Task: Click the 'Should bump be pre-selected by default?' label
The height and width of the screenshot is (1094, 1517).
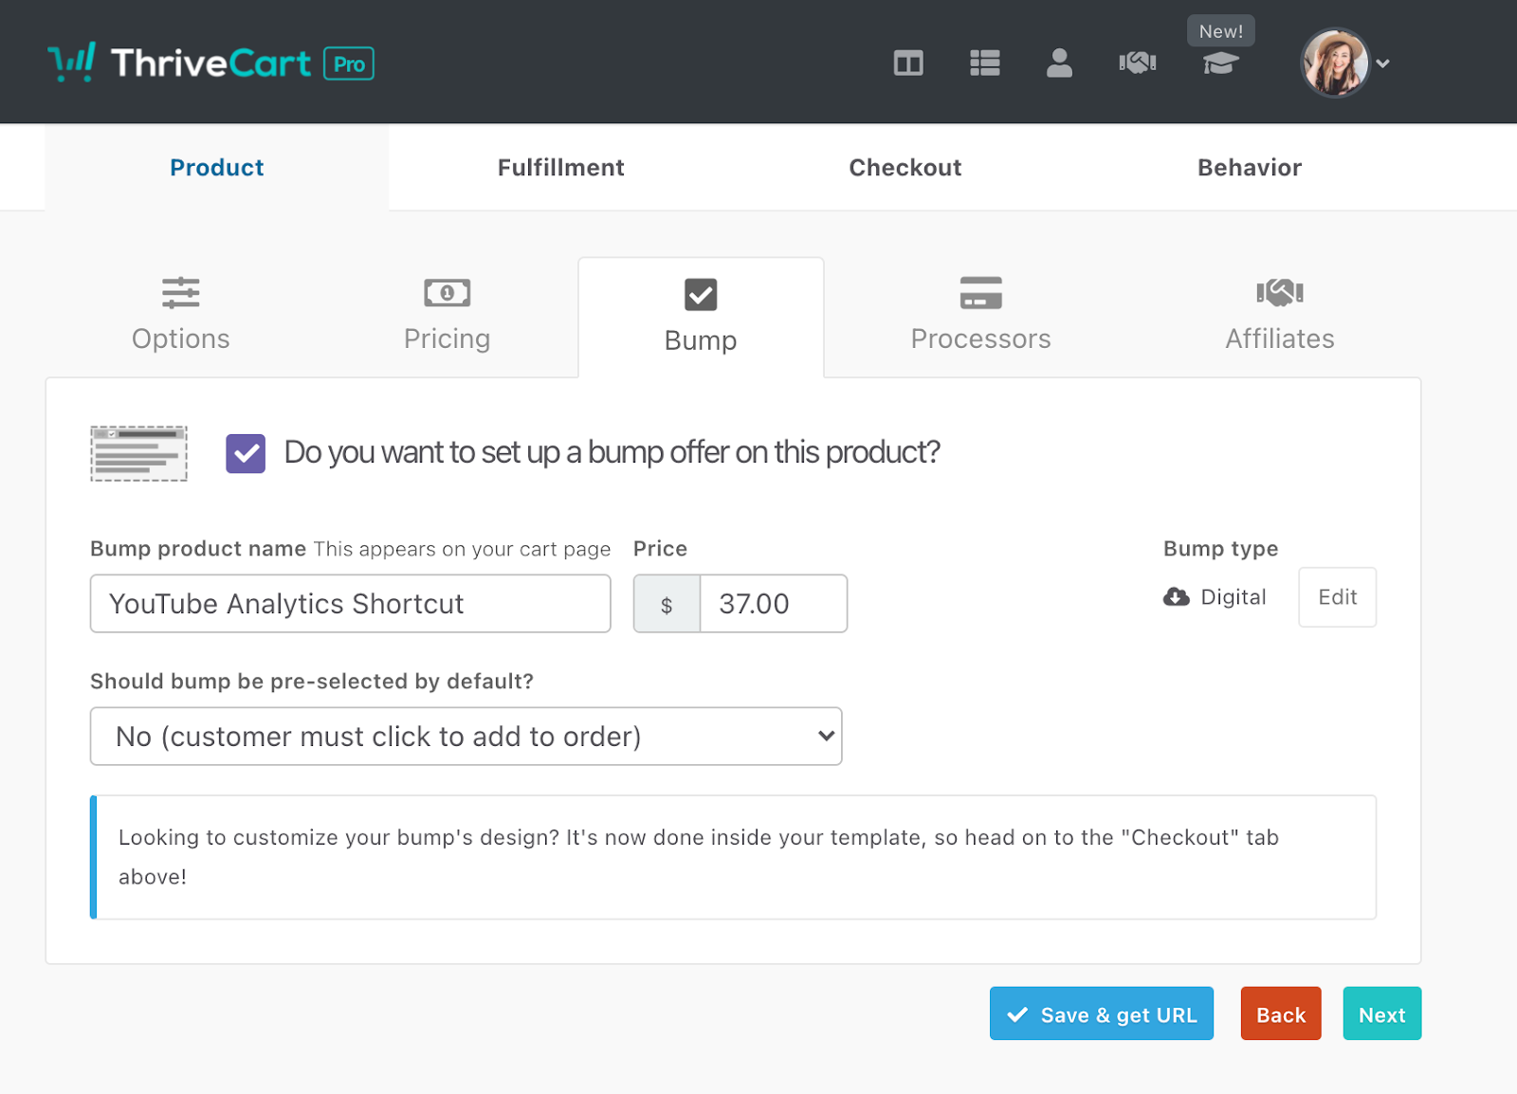Action: click(x=312, y=682)
